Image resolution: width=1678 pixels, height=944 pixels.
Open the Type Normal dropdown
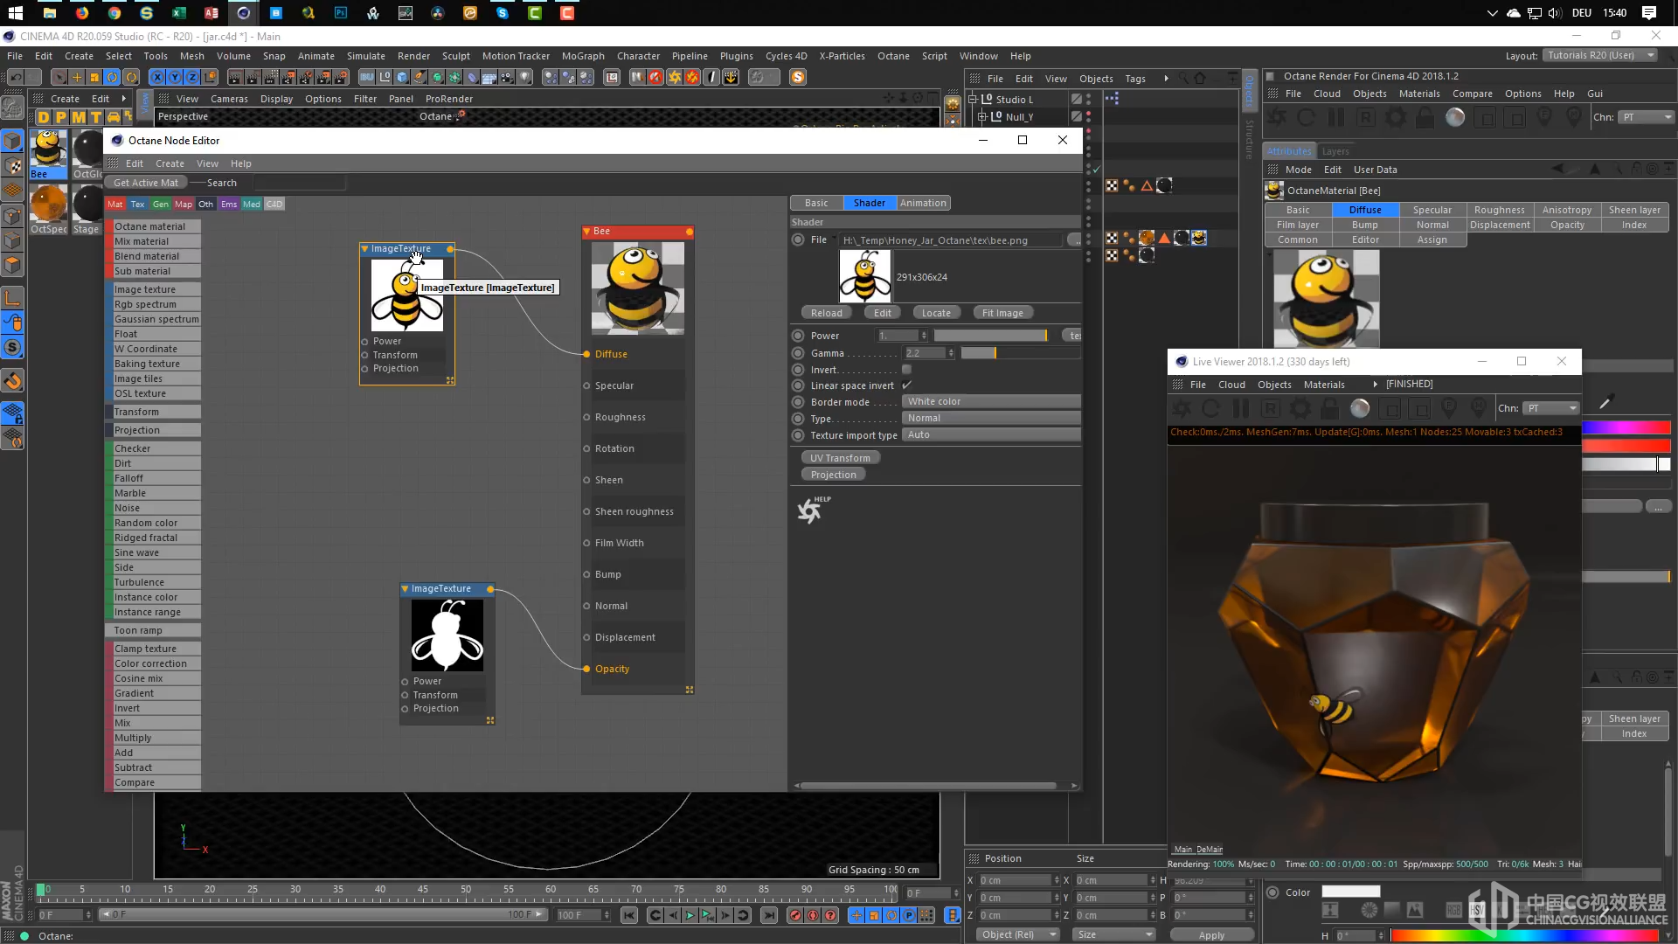click(x=991, y=418)
